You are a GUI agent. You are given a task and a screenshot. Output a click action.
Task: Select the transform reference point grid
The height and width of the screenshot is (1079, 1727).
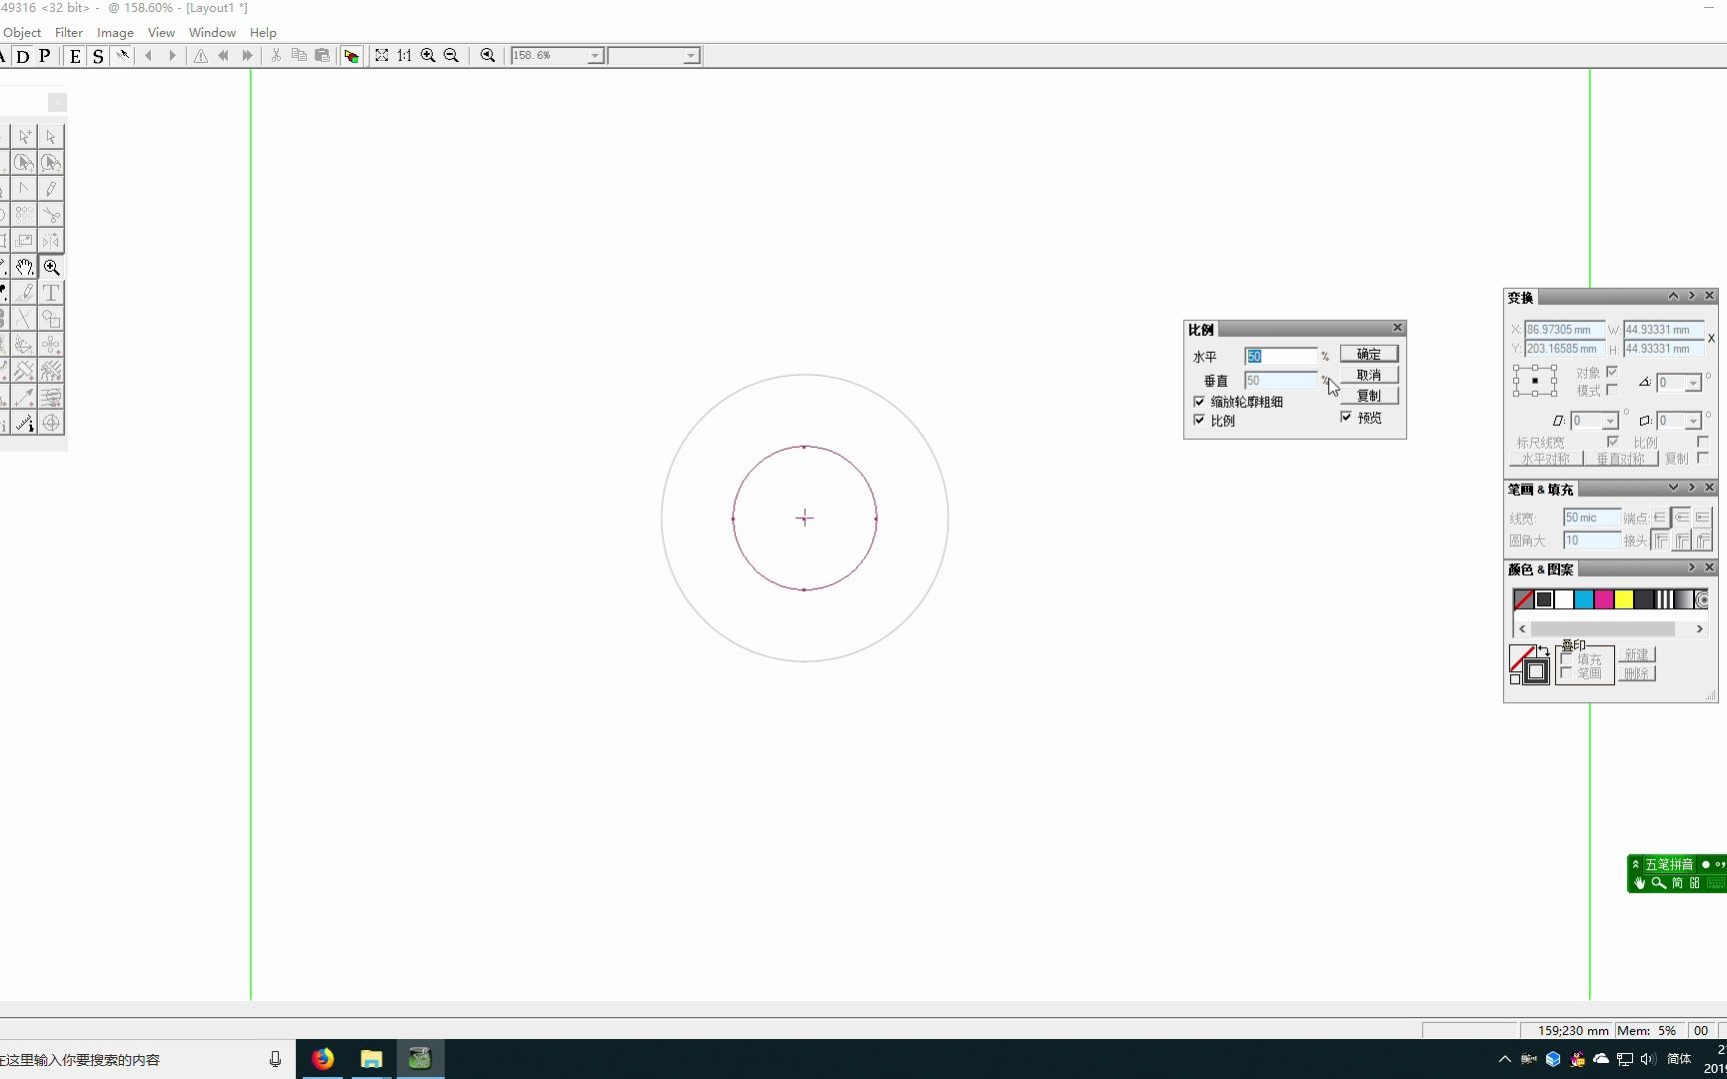[x=1534, y=381]
